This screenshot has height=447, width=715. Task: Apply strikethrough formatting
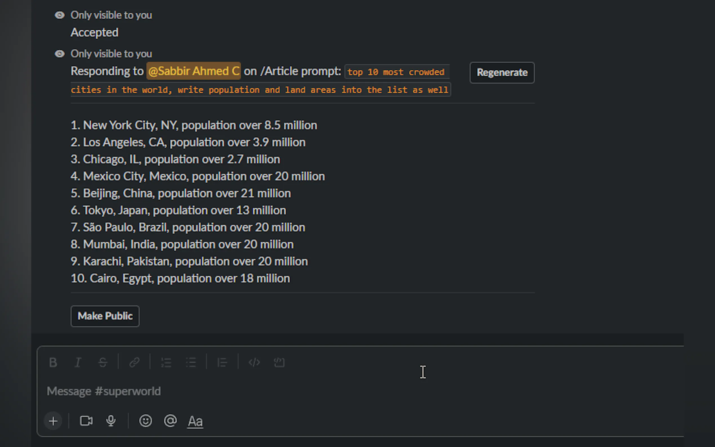point(102,362)
